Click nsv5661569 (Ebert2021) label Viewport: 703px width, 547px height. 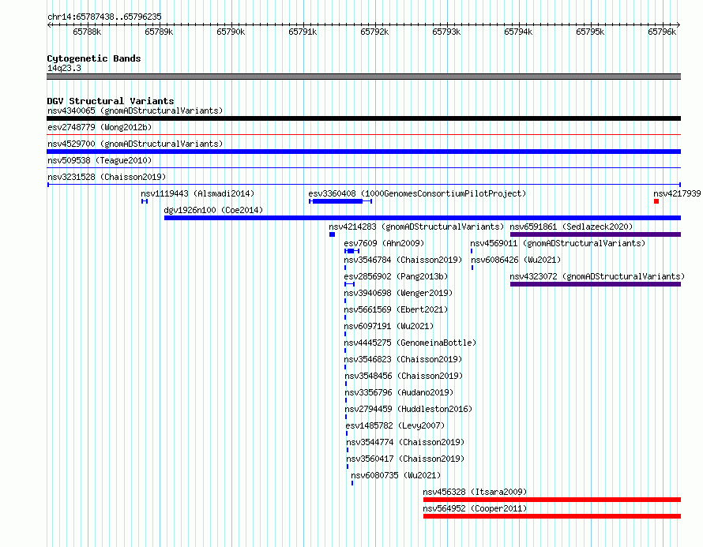pos(396,309)
